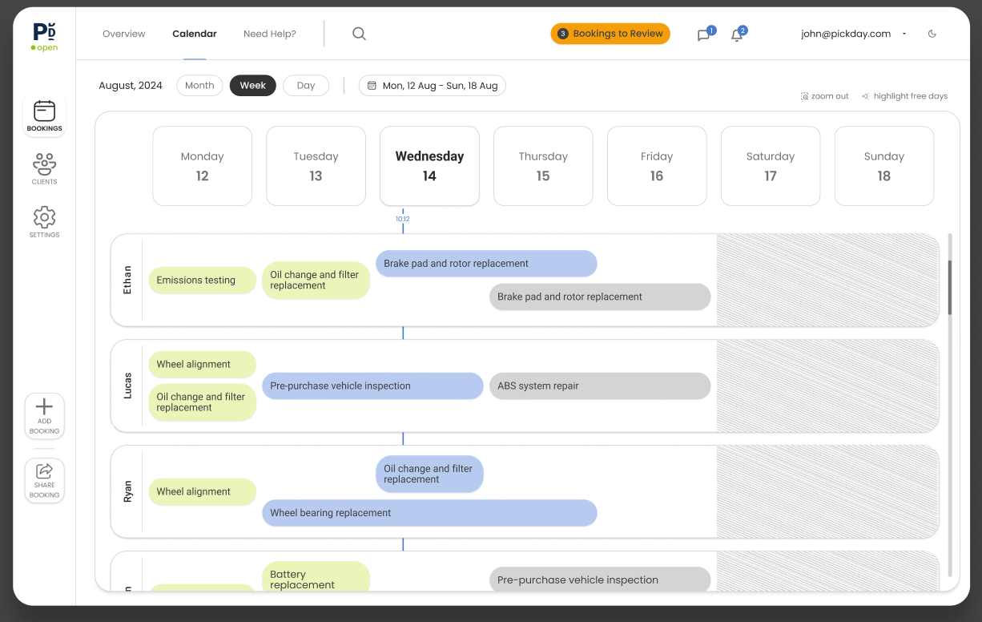Screen dimensions: 982x622
Task: Open the gray Pre-purchase vehicle inspection booking
Action: [600, 580]
